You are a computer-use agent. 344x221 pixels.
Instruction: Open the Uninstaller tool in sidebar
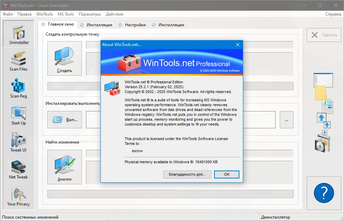click(x=19, y=34)
